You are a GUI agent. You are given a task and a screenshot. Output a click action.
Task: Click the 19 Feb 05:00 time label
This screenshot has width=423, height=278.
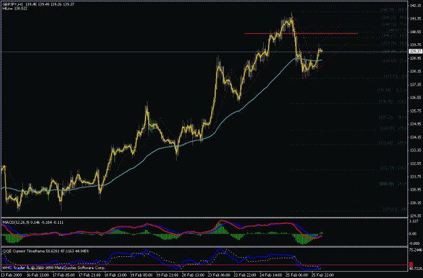(x=141, y=275)
